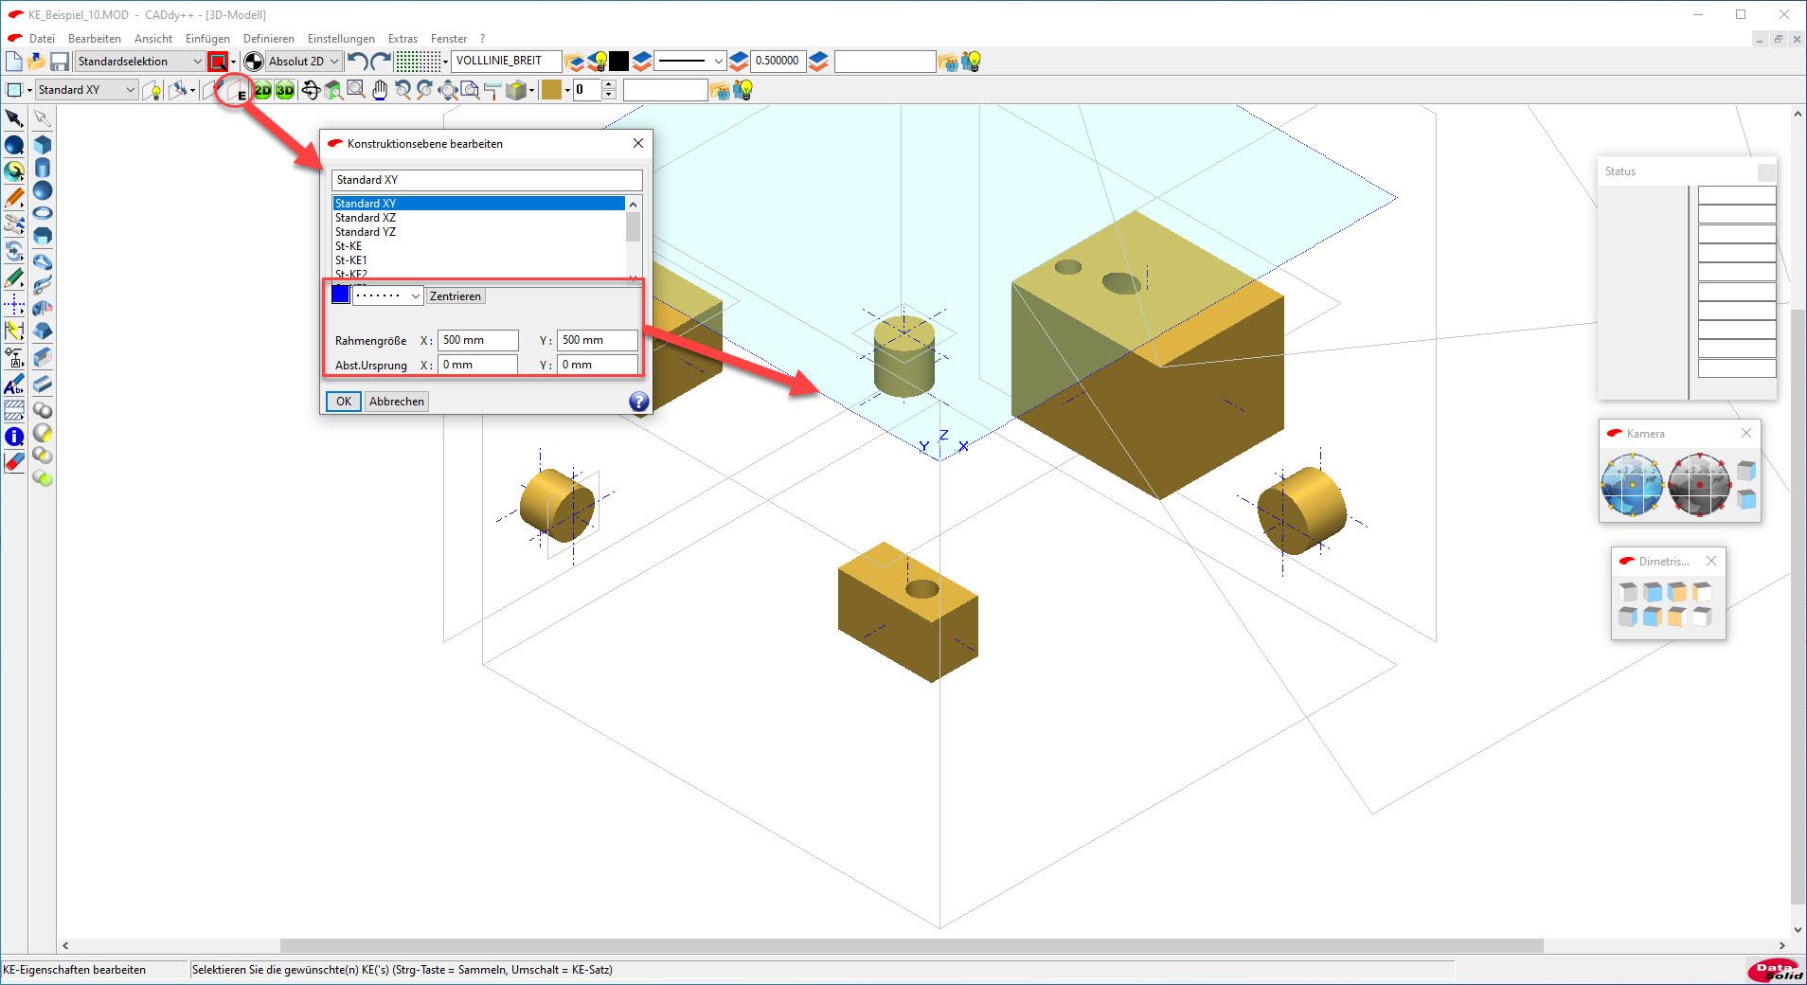Select the cuboid solid tool
Viewport: 1807px width, 985px height.
click(43, 145)
